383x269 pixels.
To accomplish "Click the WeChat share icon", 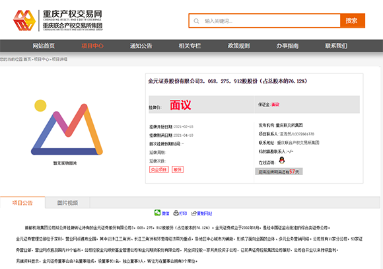I will pyautogui.click(x=157, y=213).
